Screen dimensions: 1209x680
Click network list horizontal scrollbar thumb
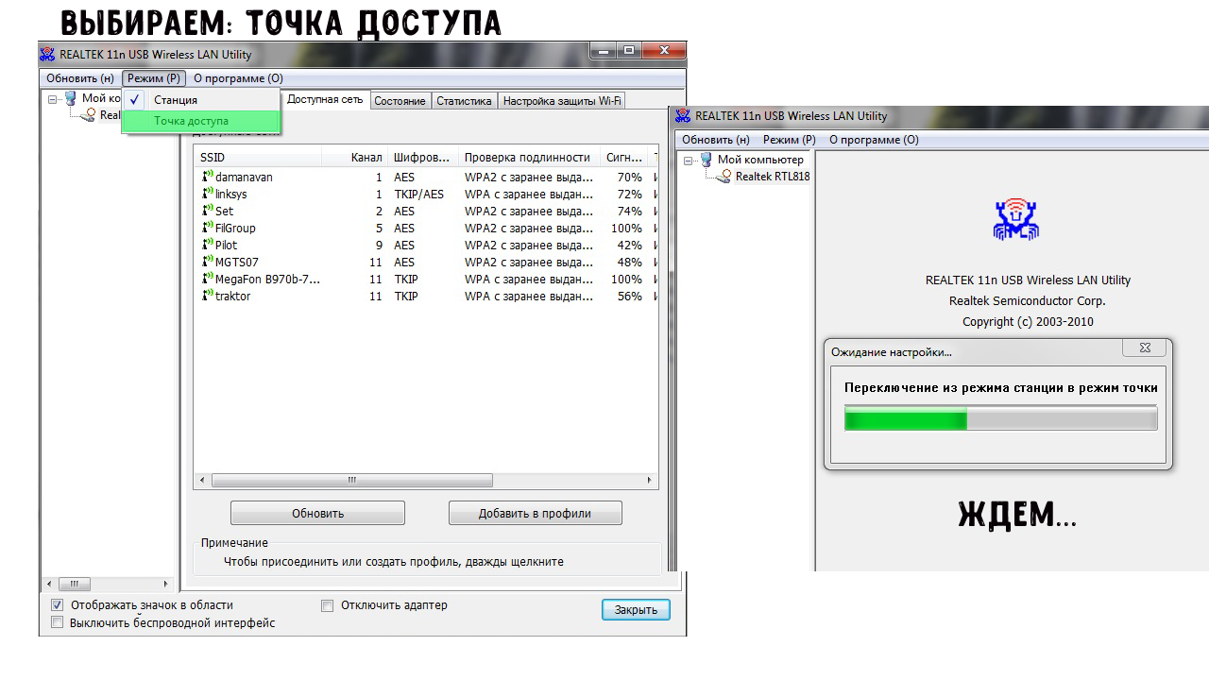click(x=351, y=480)
